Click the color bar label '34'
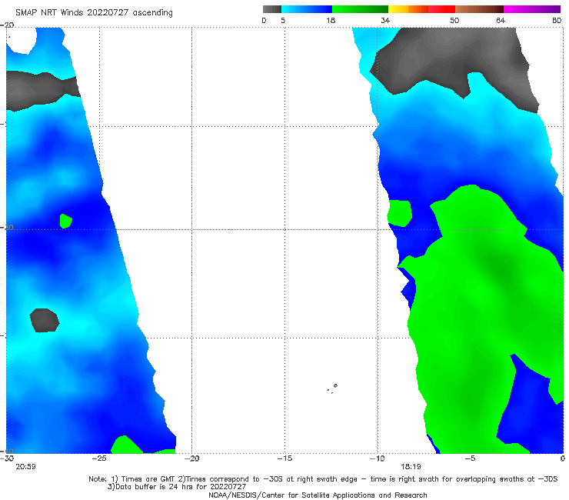 (x=385, y=20)
